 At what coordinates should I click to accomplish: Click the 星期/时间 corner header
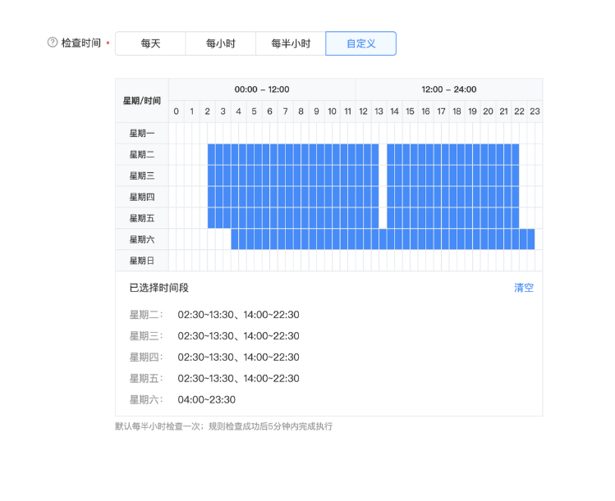pyautogui.click(x=142, y=101)
